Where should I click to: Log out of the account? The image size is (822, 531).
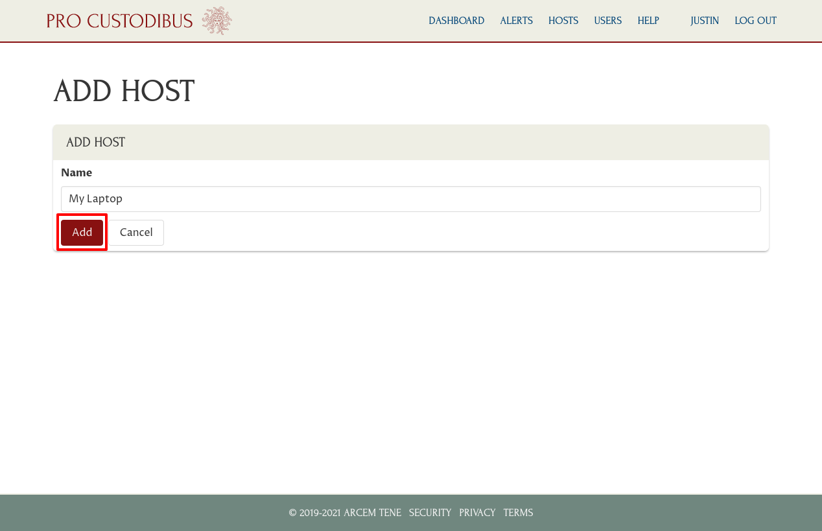[755, 21]
